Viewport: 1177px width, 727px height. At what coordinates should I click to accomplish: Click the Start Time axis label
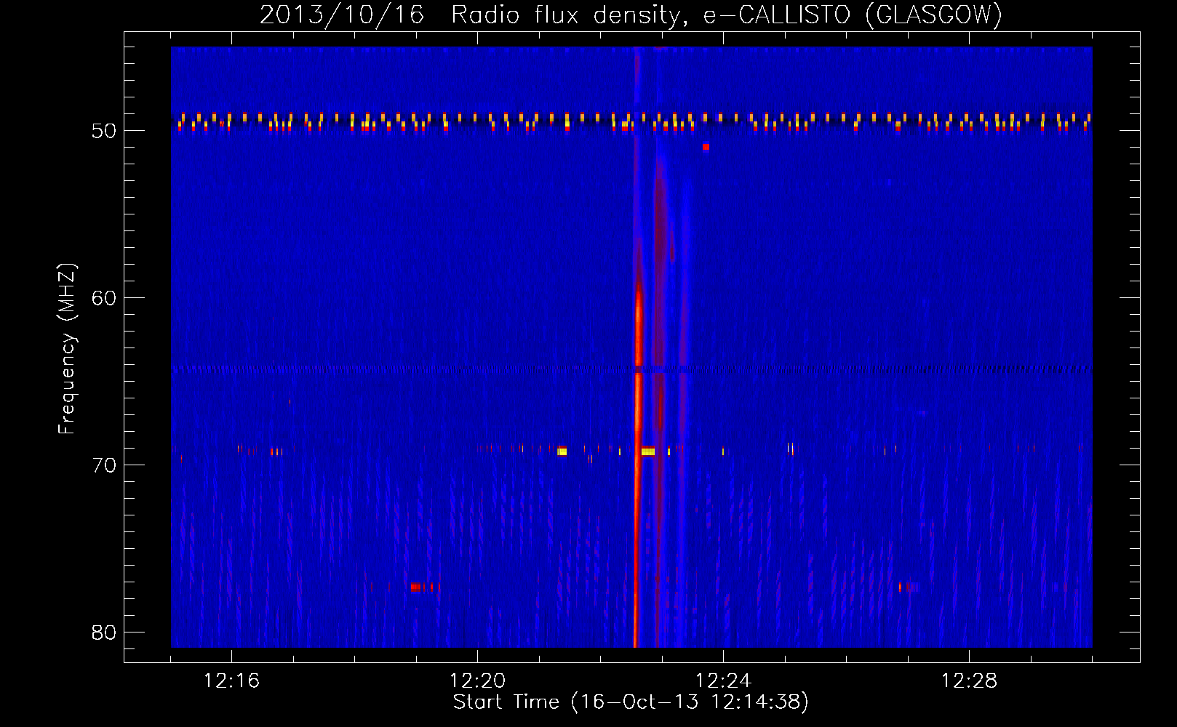click(x=631, y=702)
